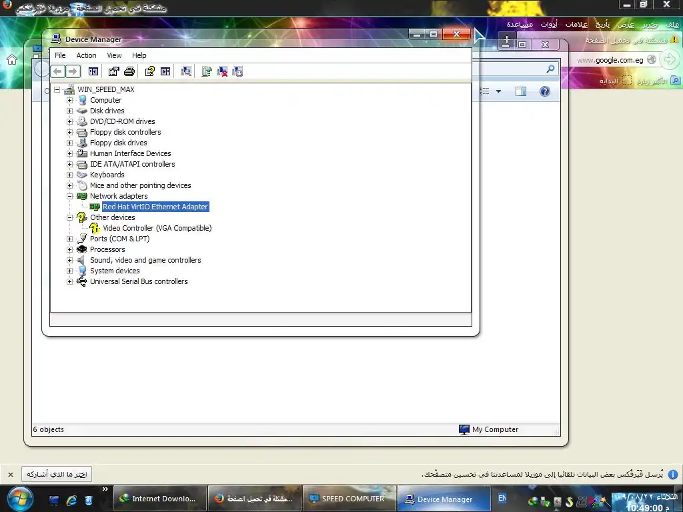Click the Print toolbar icon
The width and height of the screenshot is (683, 512).
129,71
